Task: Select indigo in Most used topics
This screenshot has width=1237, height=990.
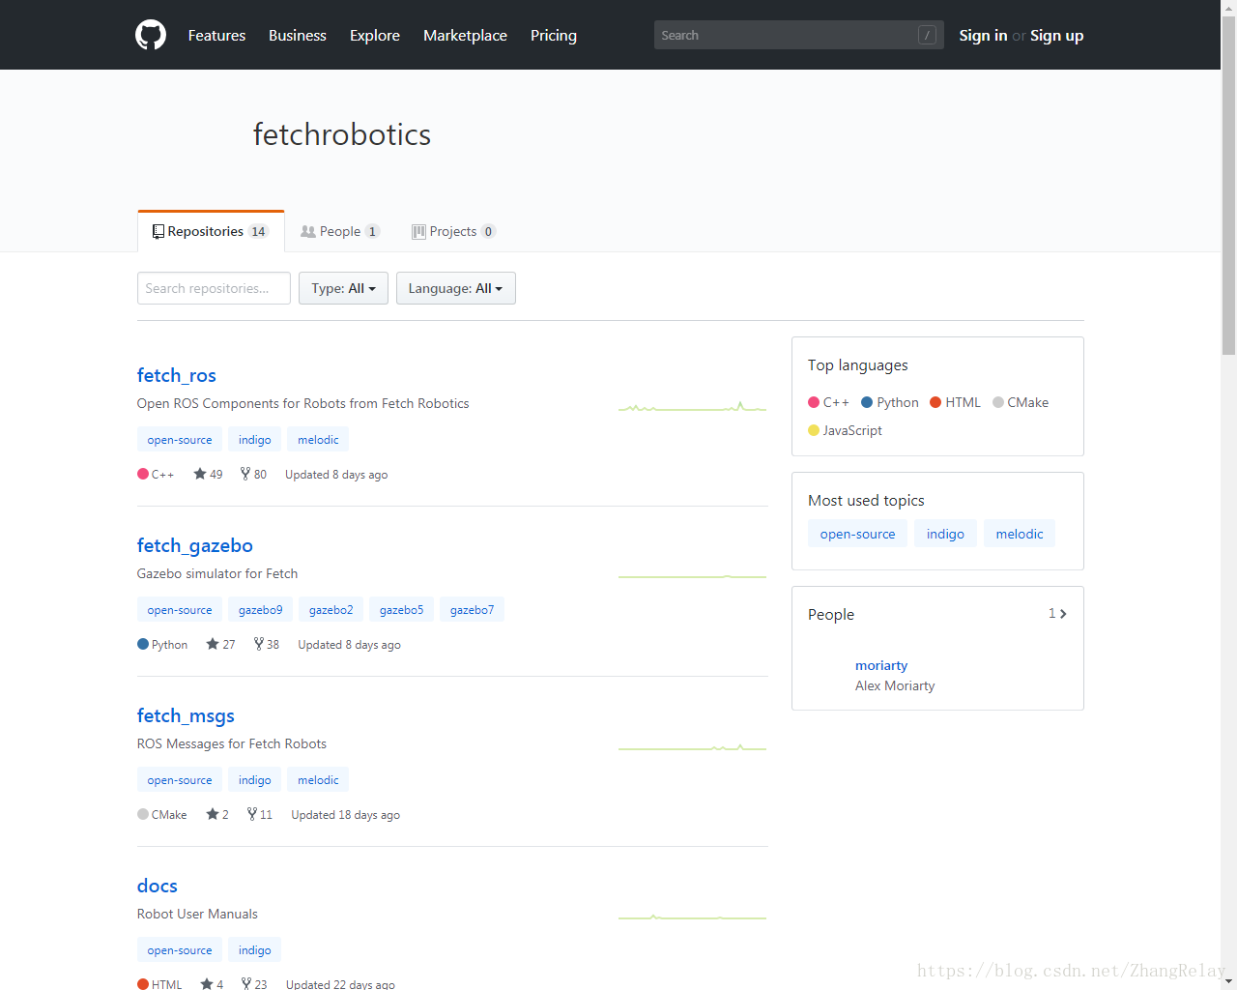Action: [x=945, y=534]
